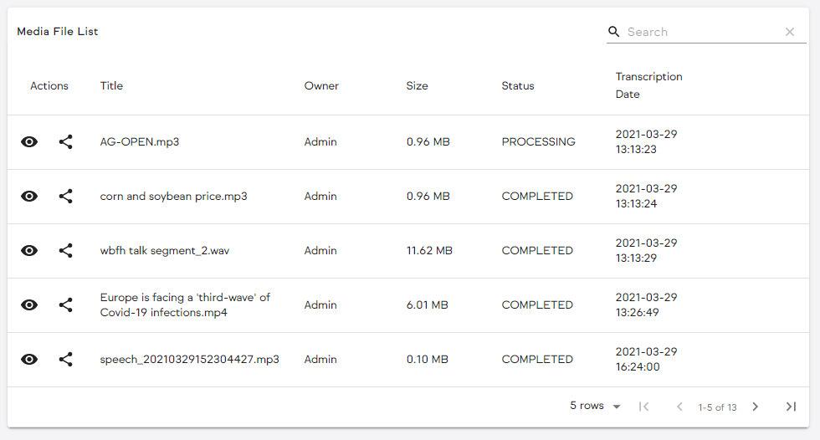Sort by the Title column header

(x=111, y=85)
